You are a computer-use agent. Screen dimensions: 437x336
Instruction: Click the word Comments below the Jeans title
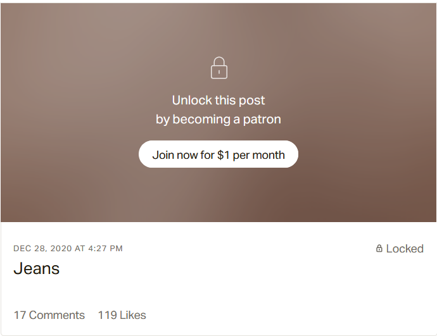click(x=57, y=315)
